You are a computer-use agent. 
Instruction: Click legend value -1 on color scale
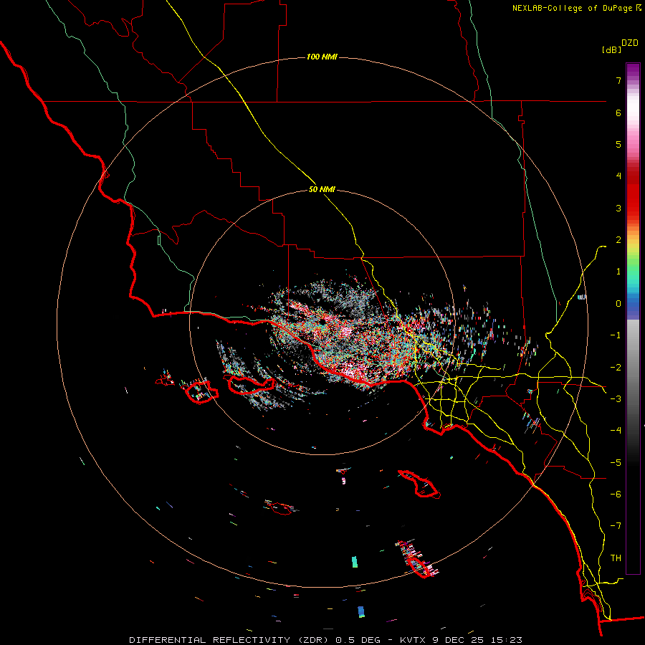click(616, 335)
